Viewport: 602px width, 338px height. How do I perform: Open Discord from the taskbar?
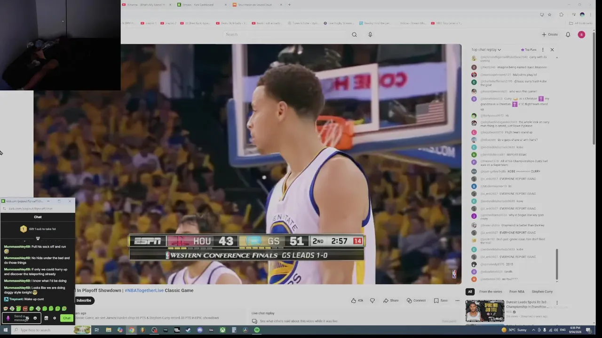click(x=199, y=330)
